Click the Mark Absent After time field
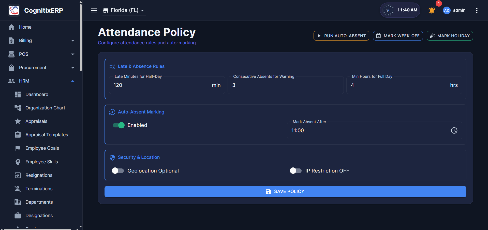488x230 pixels. click(x=375, y=130)
